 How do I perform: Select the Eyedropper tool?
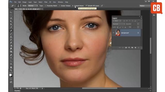coord(11,28)
